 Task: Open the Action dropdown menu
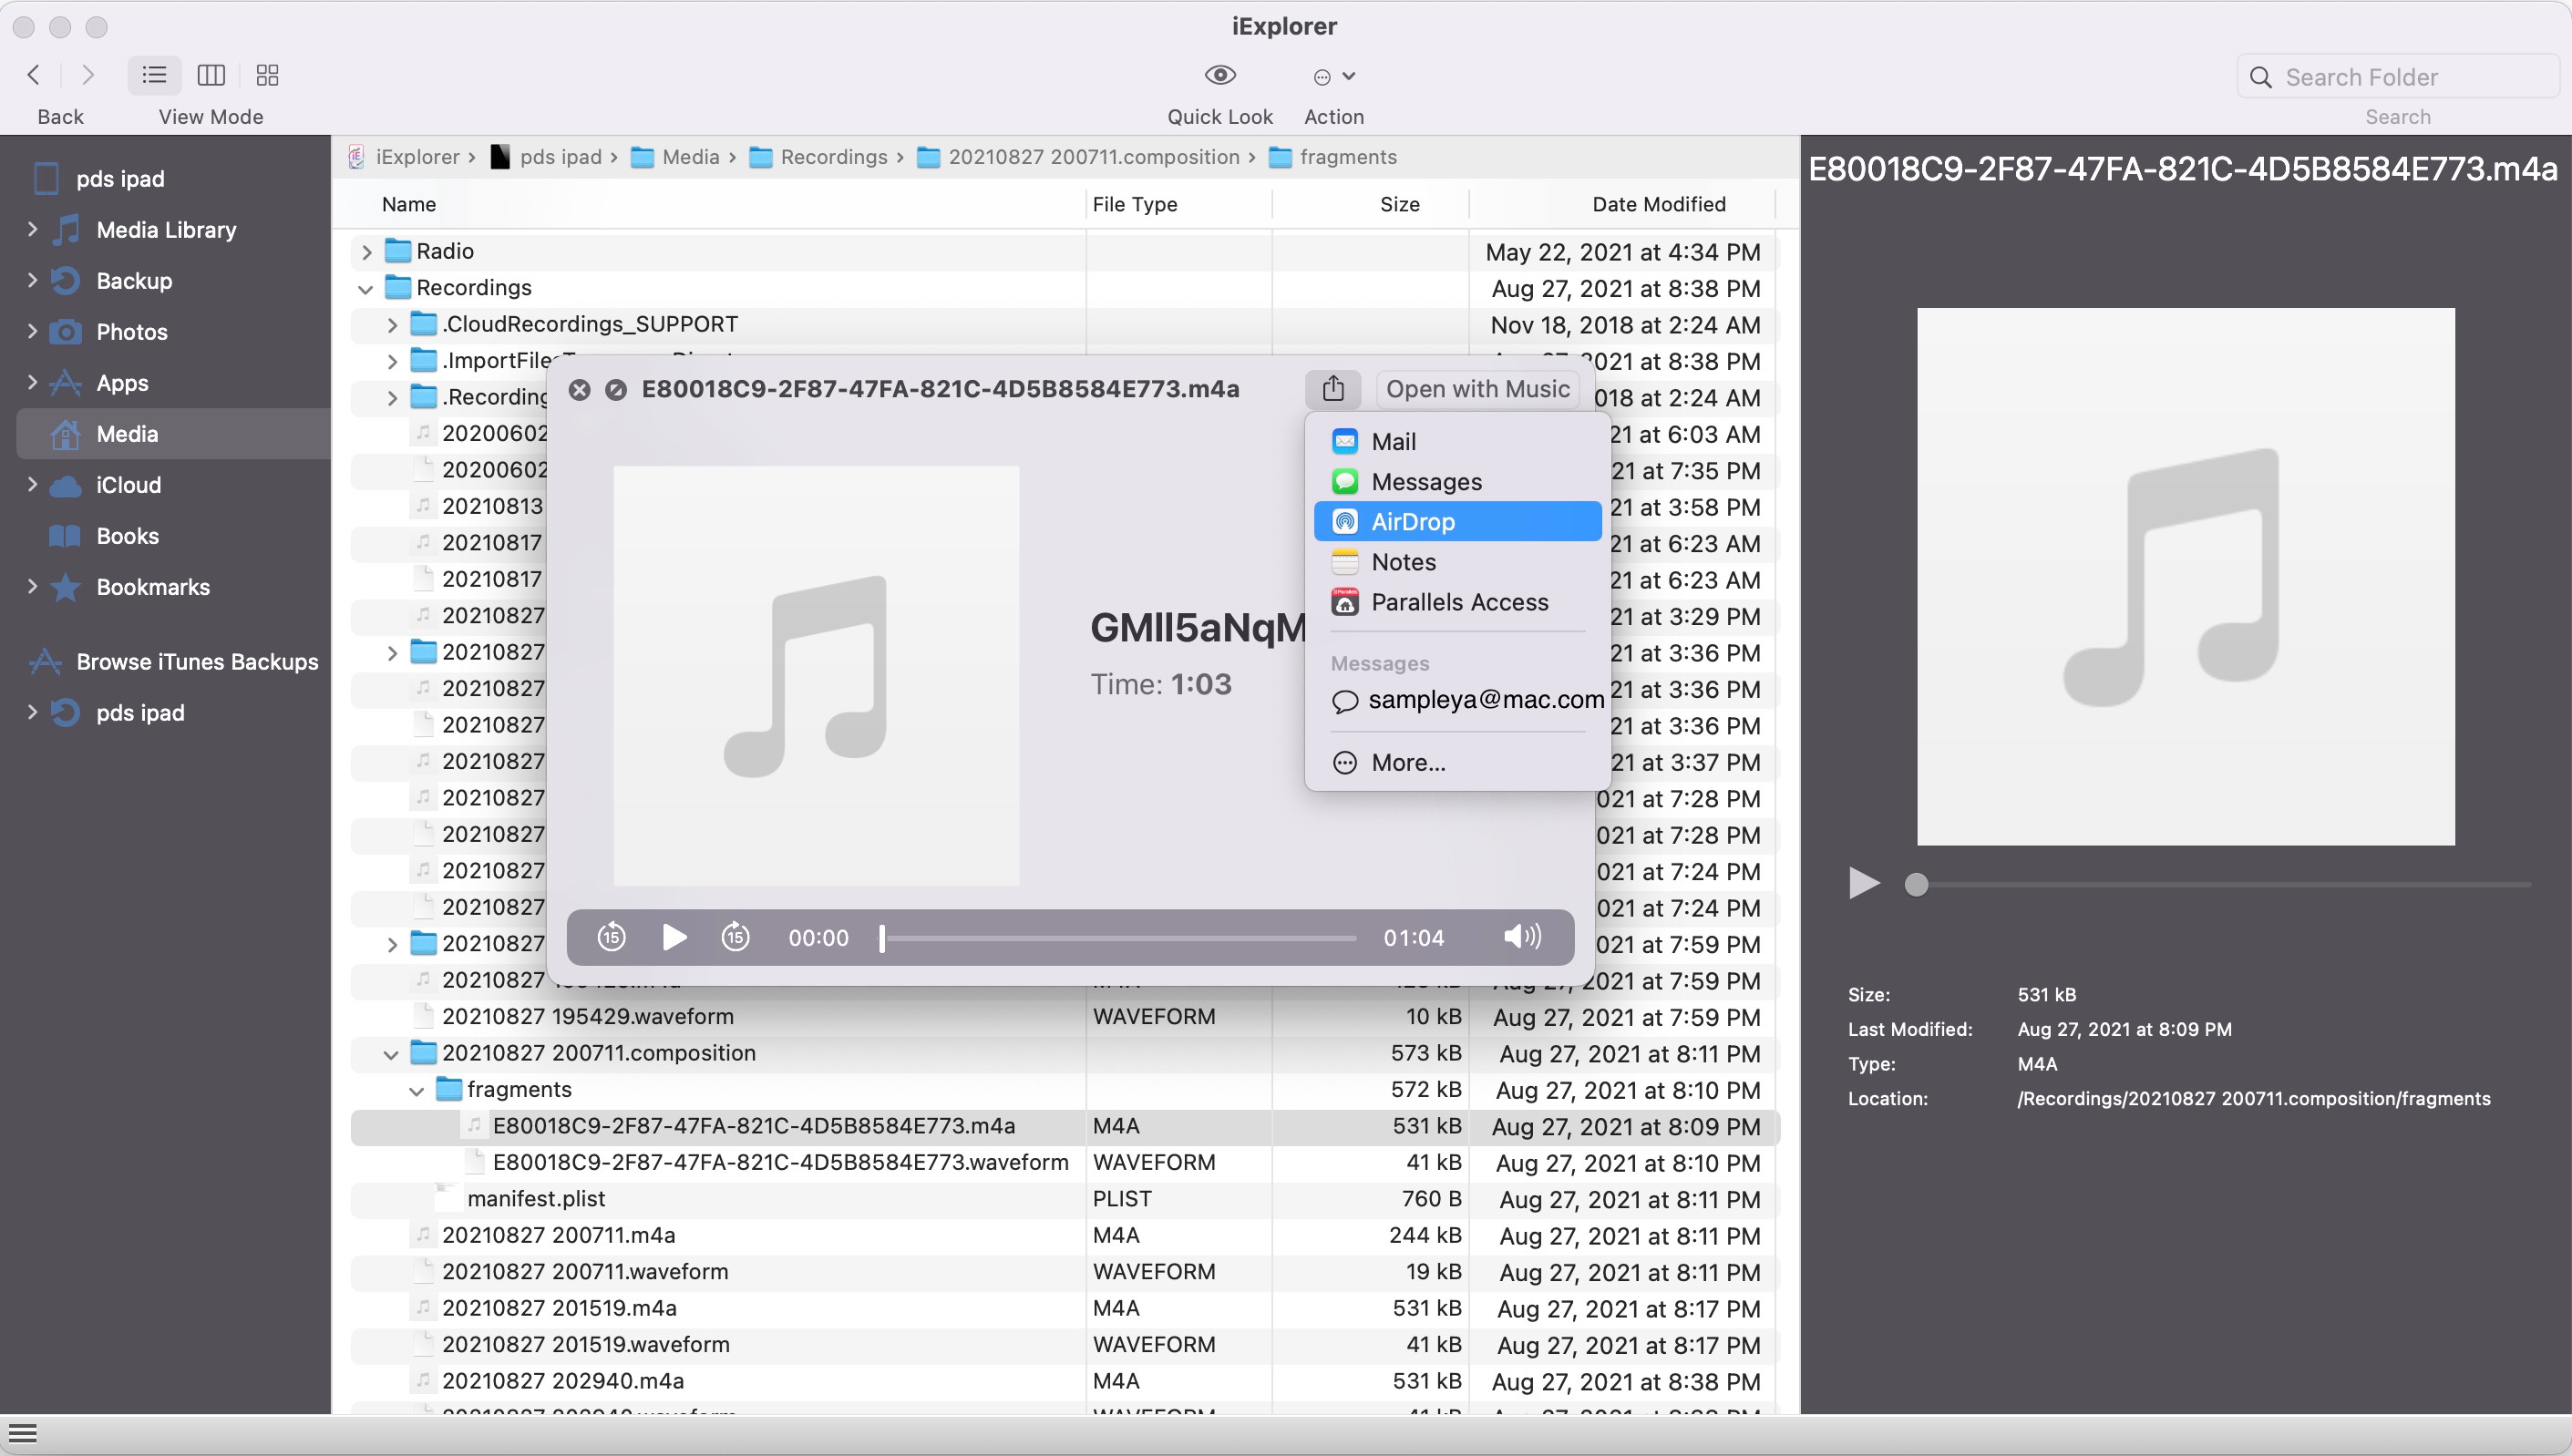(1333, 76)
